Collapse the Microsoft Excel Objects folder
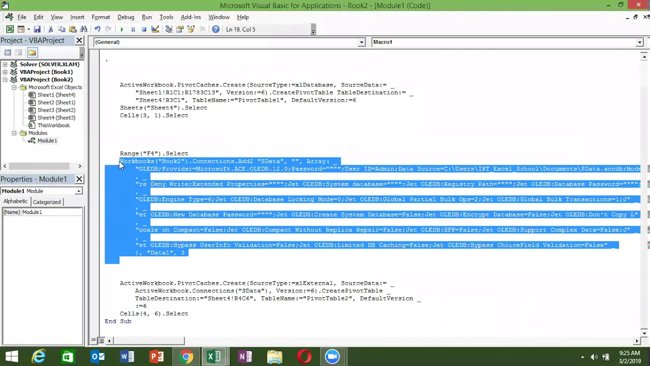The height and width of the screenshot is (366, 650). tap(14, 87)
